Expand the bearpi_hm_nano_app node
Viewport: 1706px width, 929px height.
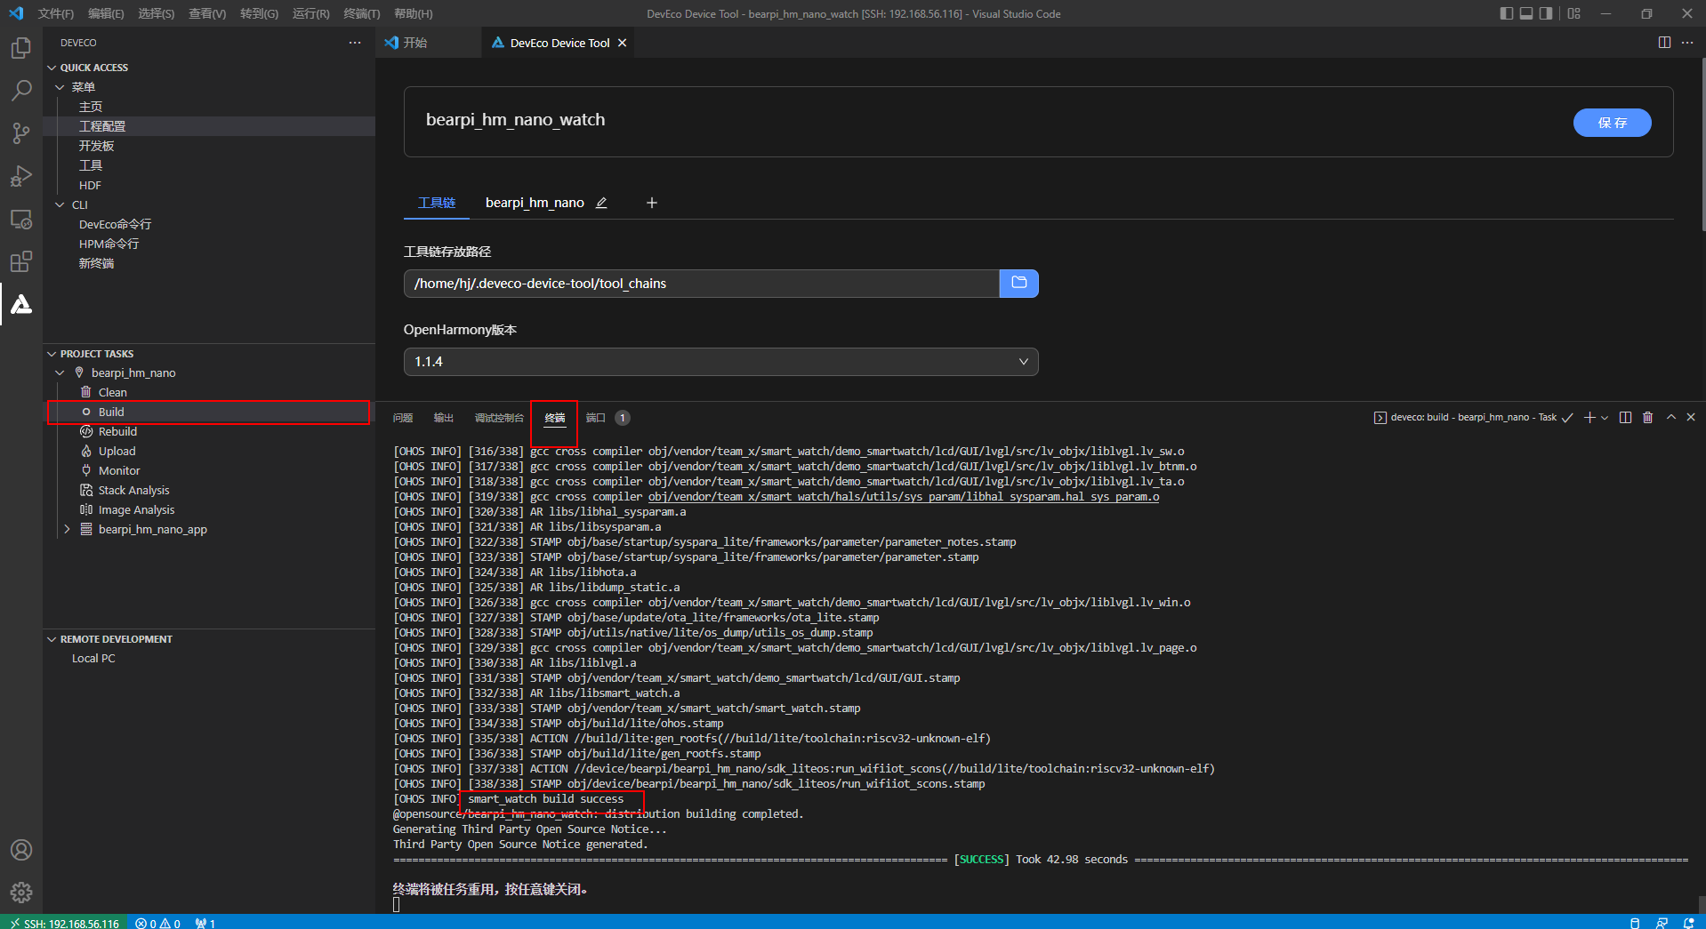pyautogui.click(x=67, y=529)
